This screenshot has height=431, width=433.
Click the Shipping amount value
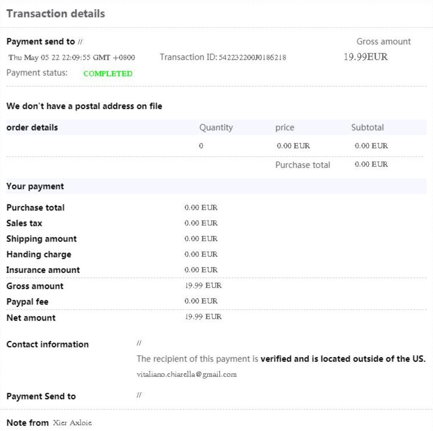point(201,239)
